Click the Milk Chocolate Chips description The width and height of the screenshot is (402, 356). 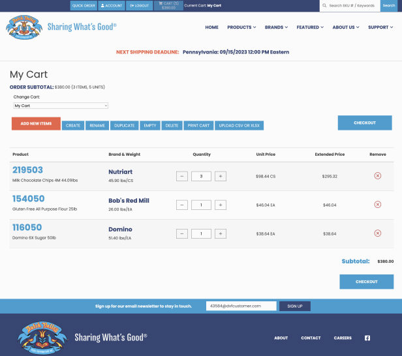click(x=45, y=181)
